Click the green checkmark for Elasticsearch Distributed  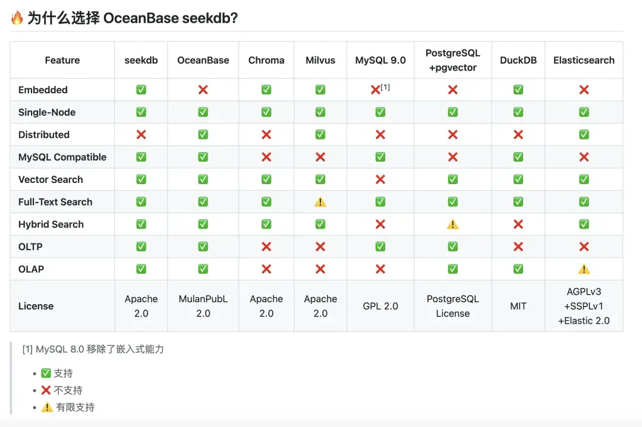point(584,135)
